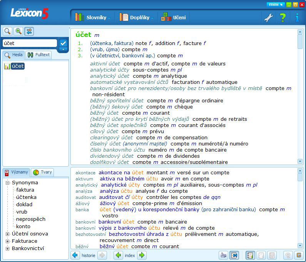Switch to the Fulltext tab
The image size is (306, 262).
click(38, 55)
